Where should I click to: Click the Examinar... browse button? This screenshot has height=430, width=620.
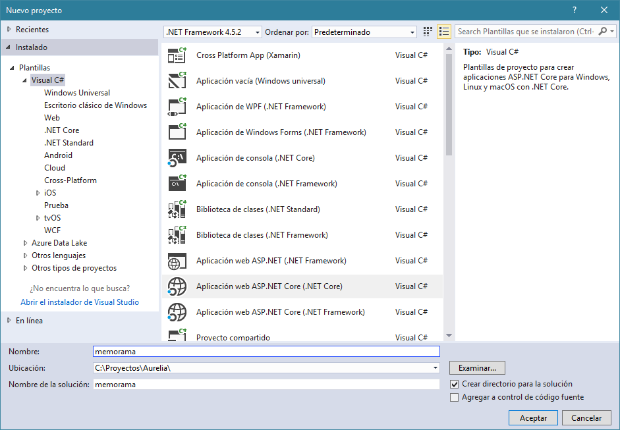coord(477,368)
